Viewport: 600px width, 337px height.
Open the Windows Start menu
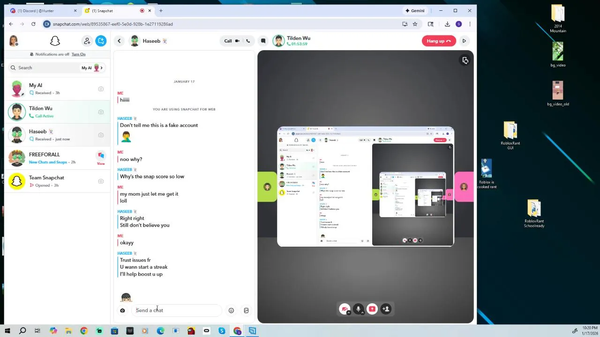click(x=7, y=331)
